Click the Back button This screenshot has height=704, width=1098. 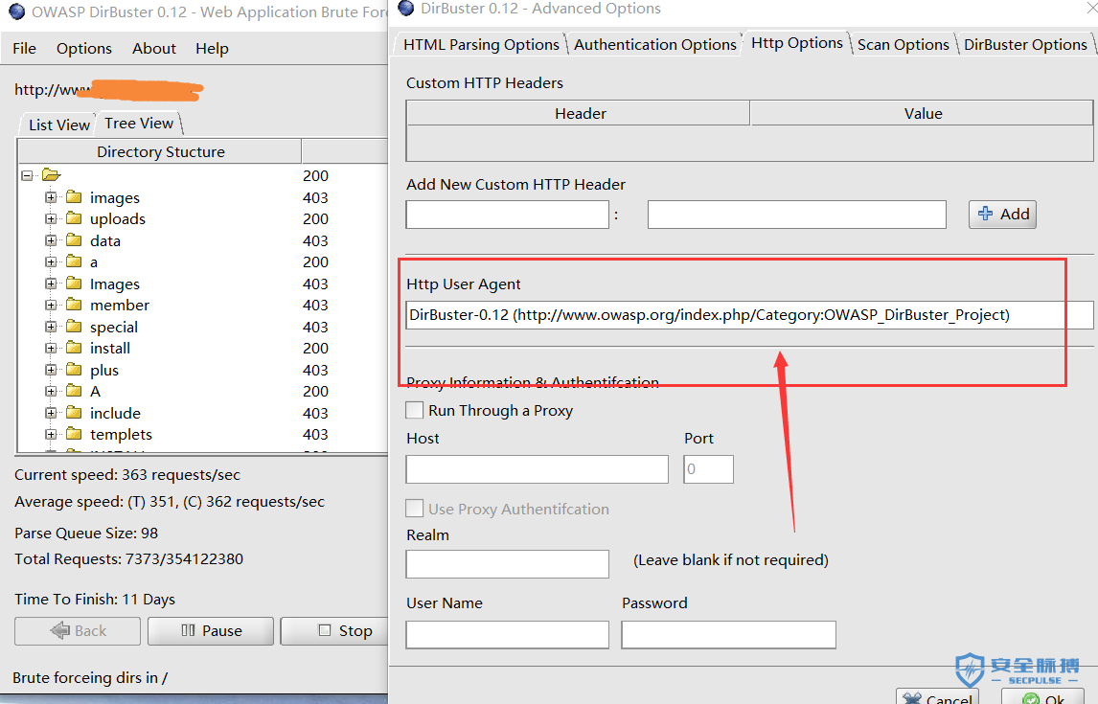pos(78,630)
